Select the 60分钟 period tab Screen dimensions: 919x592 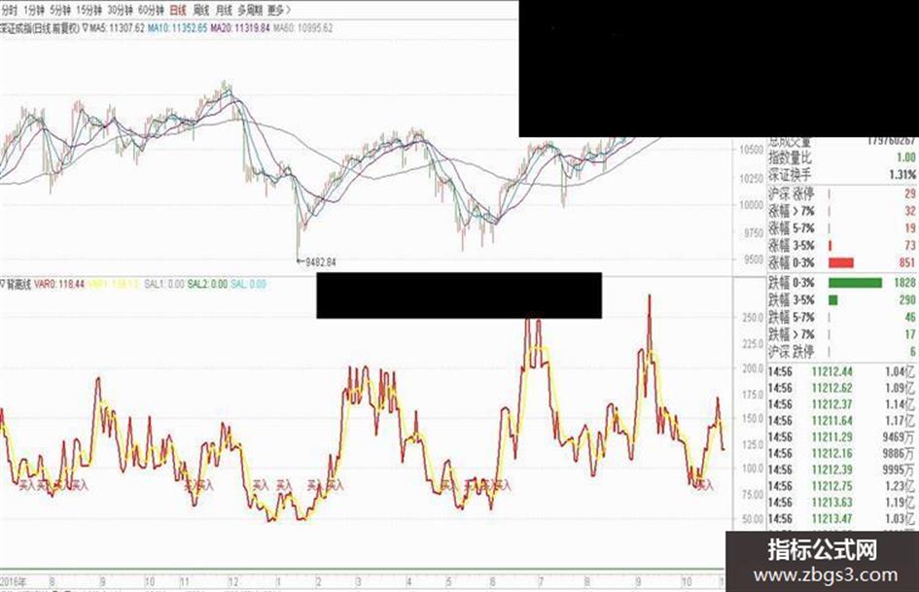point(151,10)
